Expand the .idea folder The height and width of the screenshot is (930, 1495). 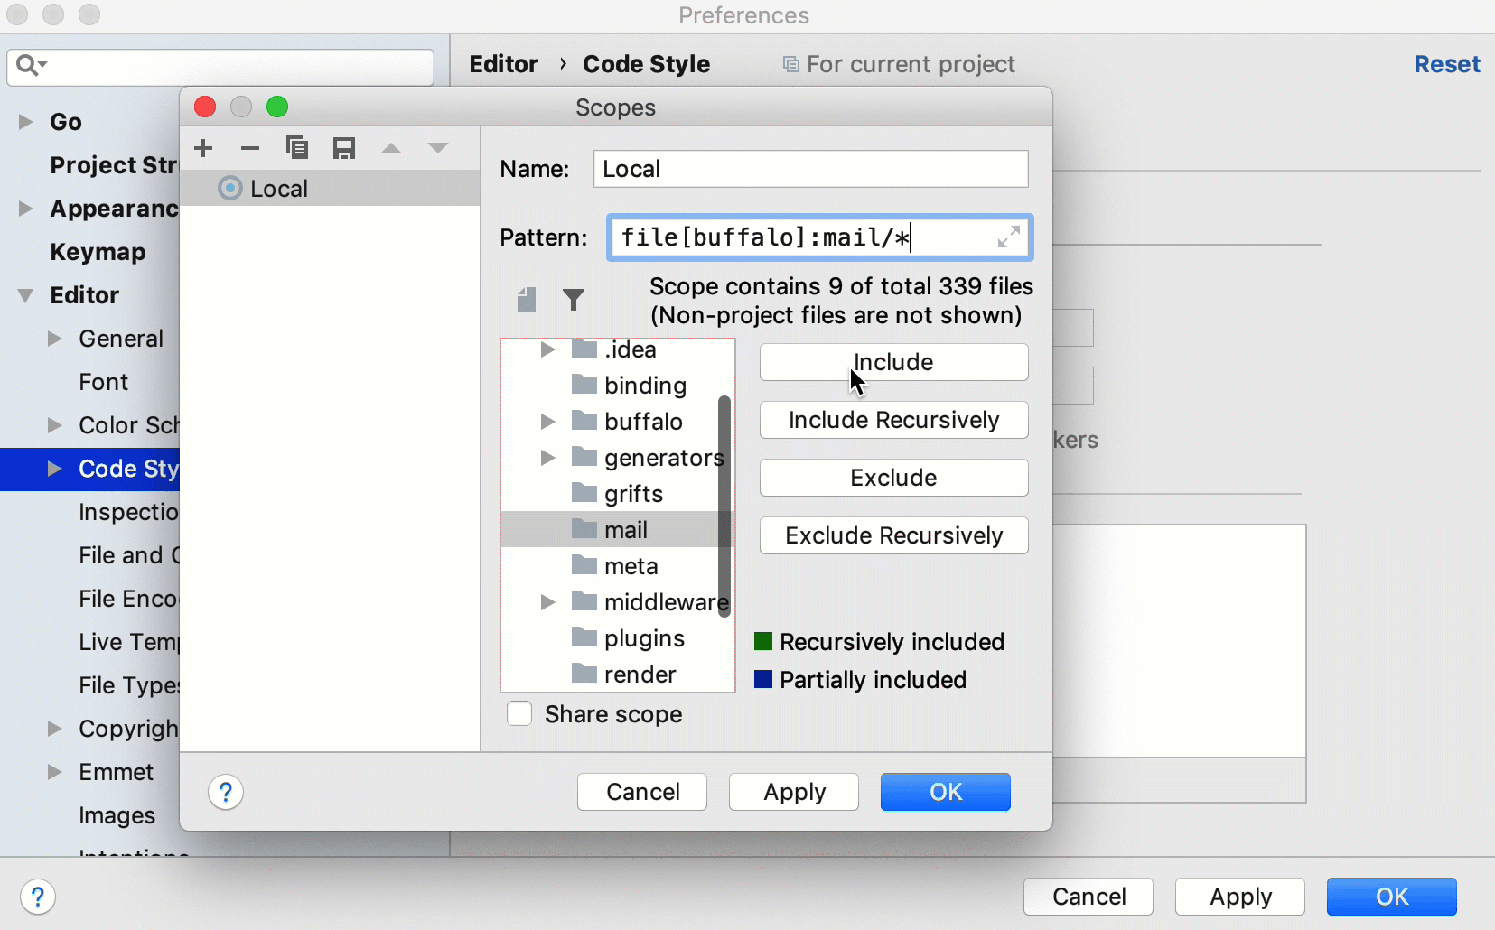click(x=547, y=349)
